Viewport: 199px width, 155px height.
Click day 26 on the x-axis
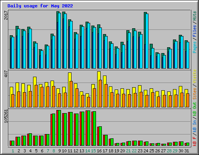pyautogui.click(x=157, y=151)
